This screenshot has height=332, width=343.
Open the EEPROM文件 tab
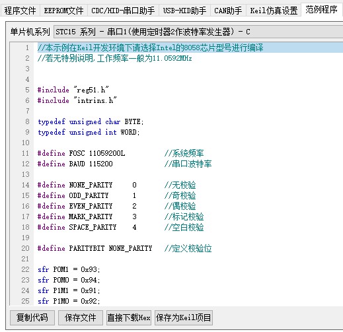point(63,11)
